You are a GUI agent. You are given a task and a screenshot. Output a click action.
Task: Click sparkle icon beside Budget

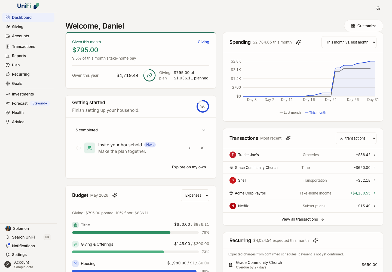115,195
